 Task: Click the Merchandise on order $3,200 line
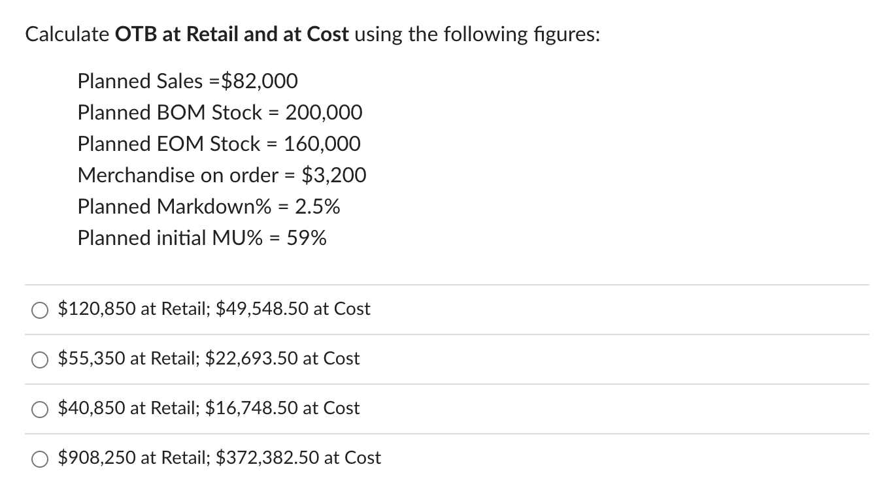tap(222, 175)
